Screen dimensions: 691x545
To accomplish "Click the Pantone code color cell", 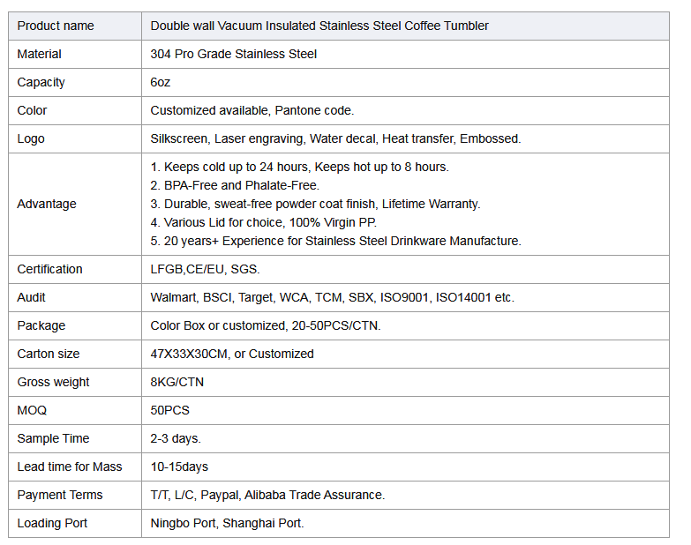I will point(252,110).
